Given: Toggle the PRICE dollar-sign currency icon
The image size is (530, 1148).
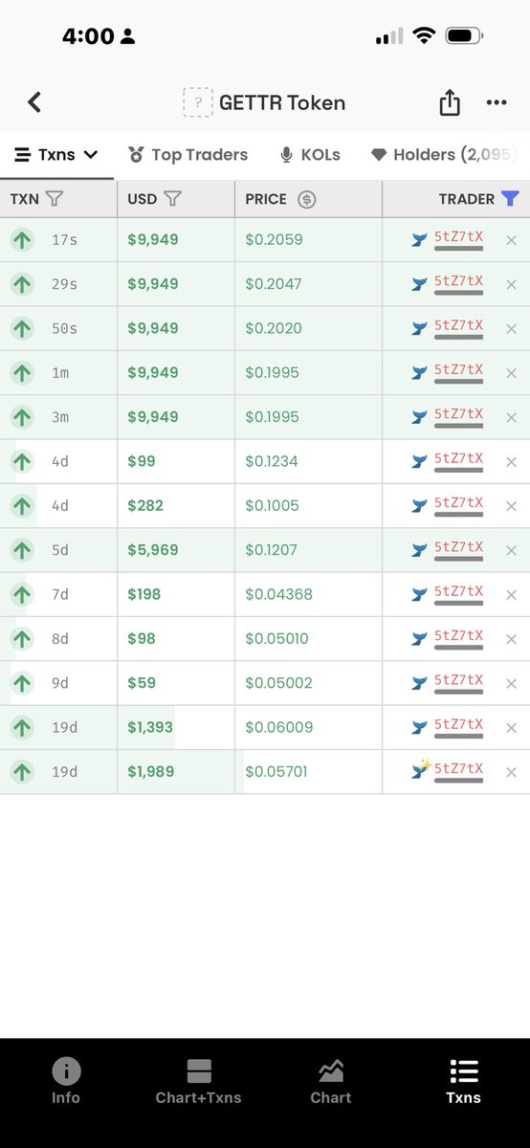Looking at the screenshot, I should 306,199.
